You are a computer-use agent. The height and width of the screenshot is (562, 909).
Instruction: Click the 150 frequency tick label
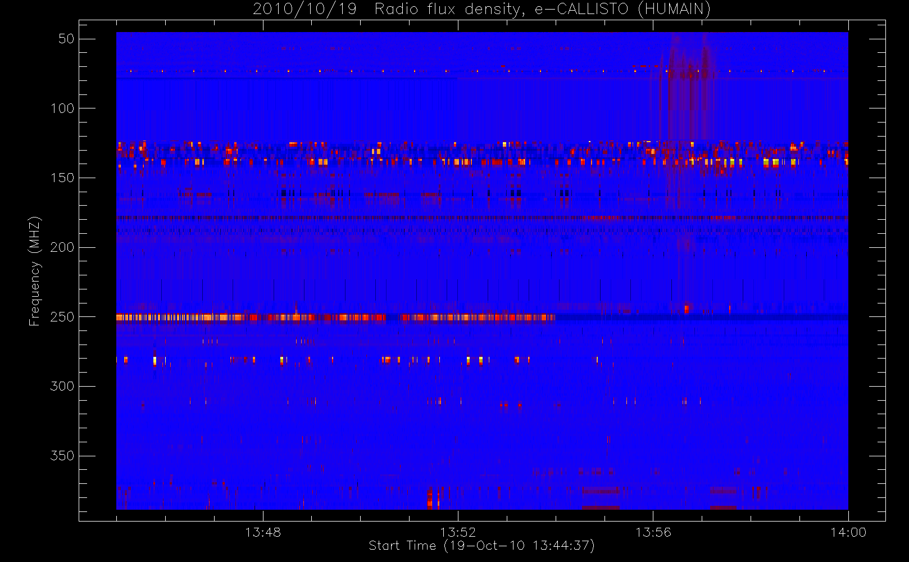[62, 178]
